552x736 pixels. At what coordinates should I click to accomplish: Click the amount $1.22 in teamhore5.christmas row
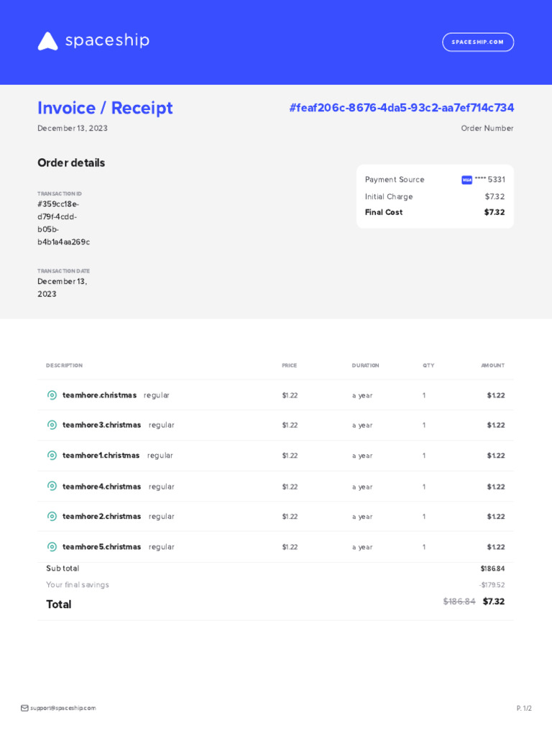pos(496,547)
